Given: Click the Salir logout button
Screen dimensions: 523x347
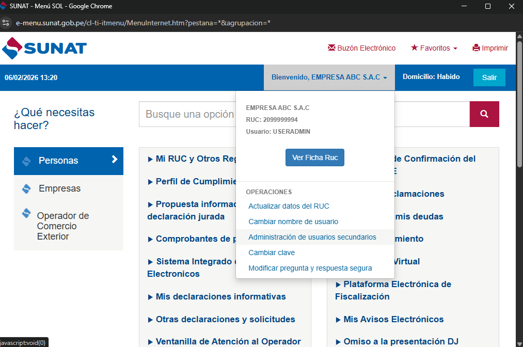Looking at the screenshot, I should click(489, 77).
